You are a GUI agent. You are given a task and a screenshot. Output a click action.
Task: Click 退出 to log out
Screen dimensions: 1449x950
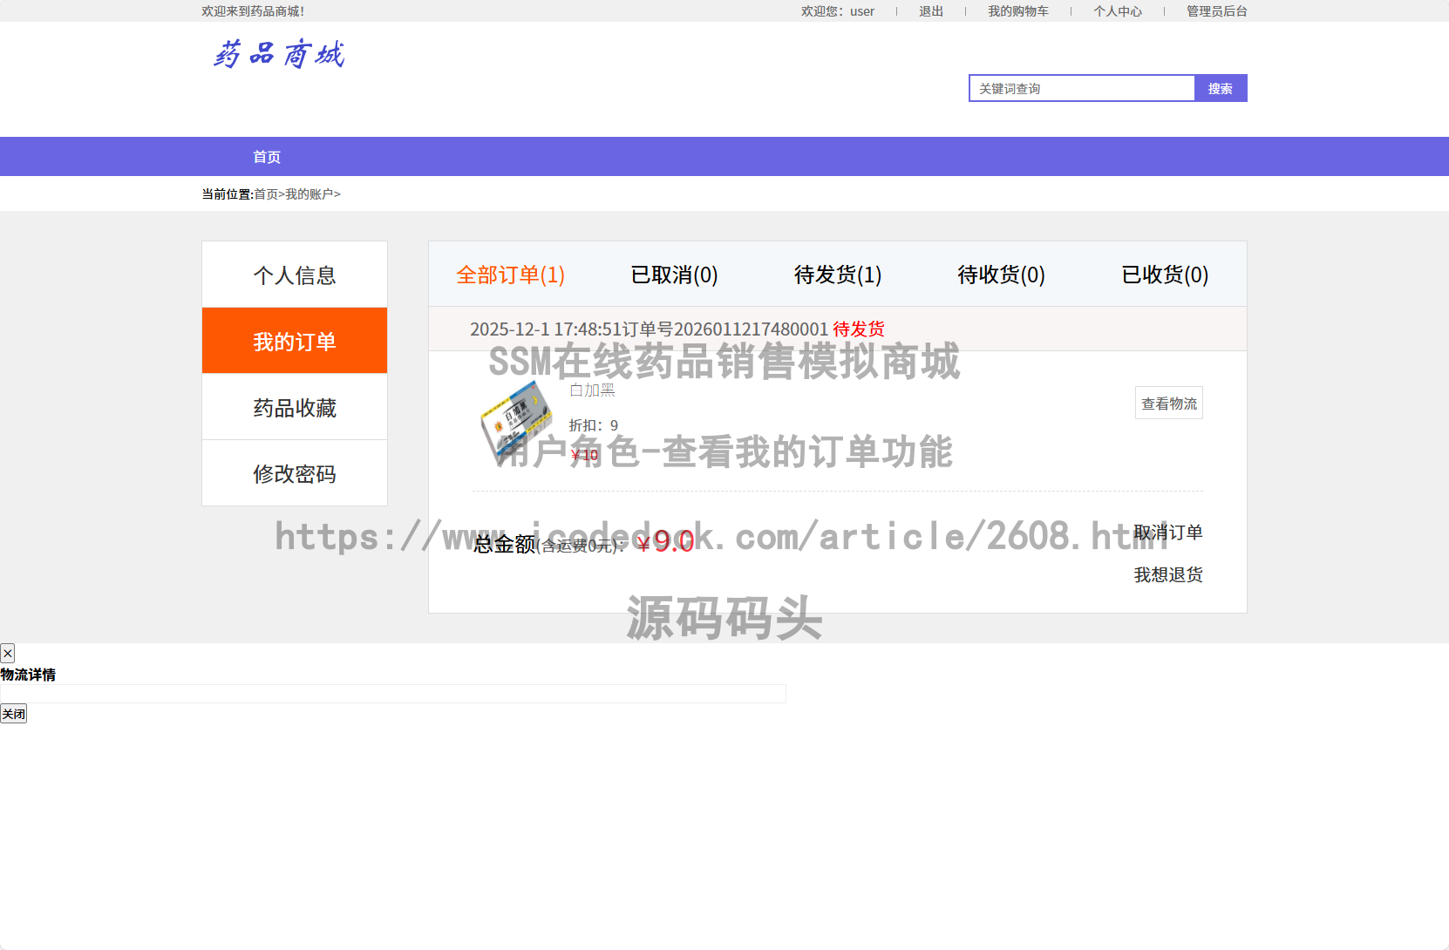(x=930, y=10)
